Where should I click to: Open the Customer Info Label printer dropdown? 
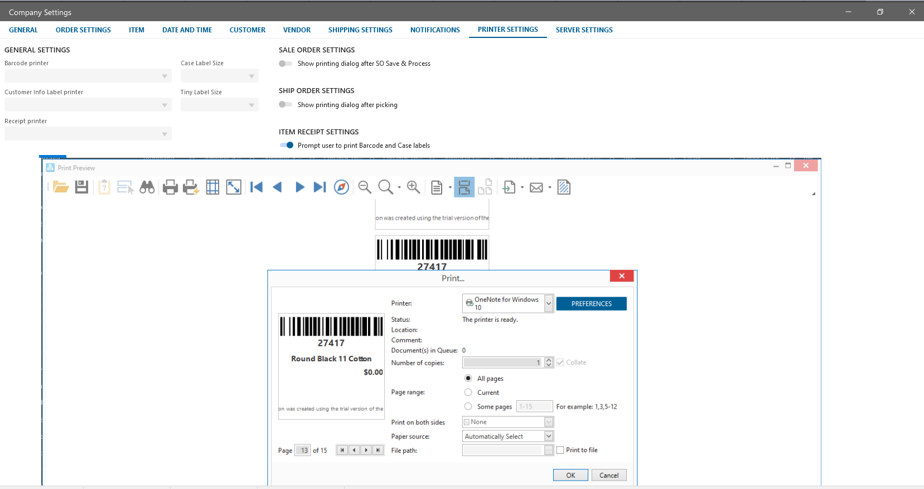(88, 105)
